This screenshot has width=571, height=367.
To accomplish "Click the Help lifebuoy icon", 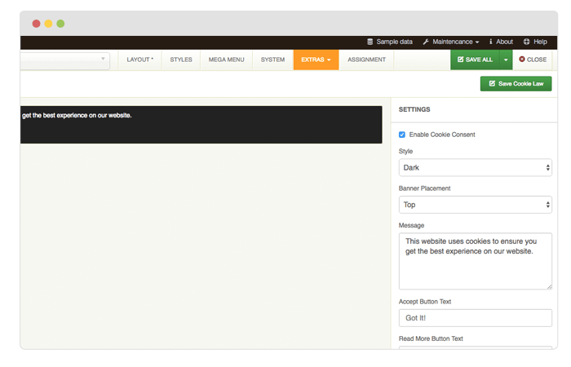I will (x=527, y=42).
